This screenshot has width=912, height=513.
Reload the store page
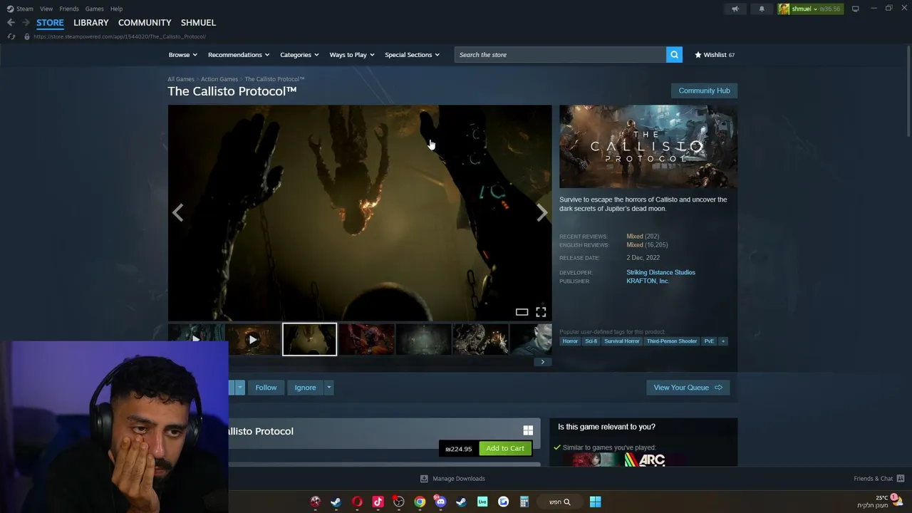pos(11,36)
